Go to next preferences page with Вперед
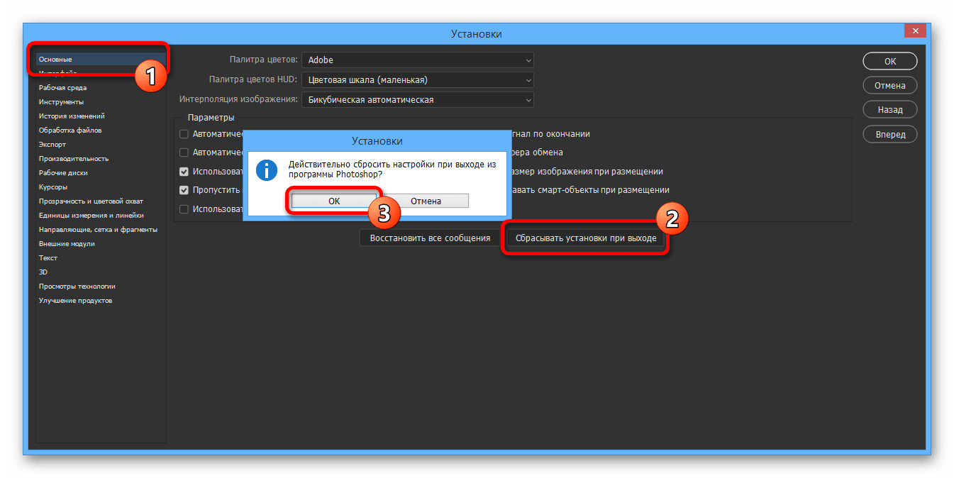 (x=889, y=134)
